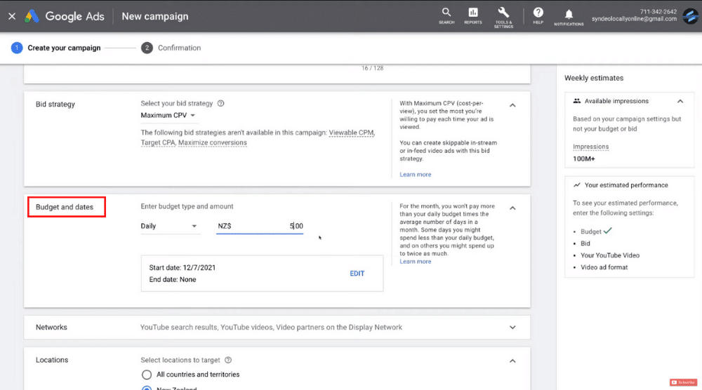
Task: Click the Available impressions people icon
Action: (576, 101)
